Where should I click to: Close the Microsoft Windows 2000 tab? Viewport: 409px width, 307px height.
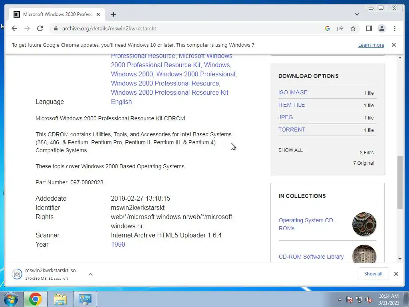[x=98, y=14]
